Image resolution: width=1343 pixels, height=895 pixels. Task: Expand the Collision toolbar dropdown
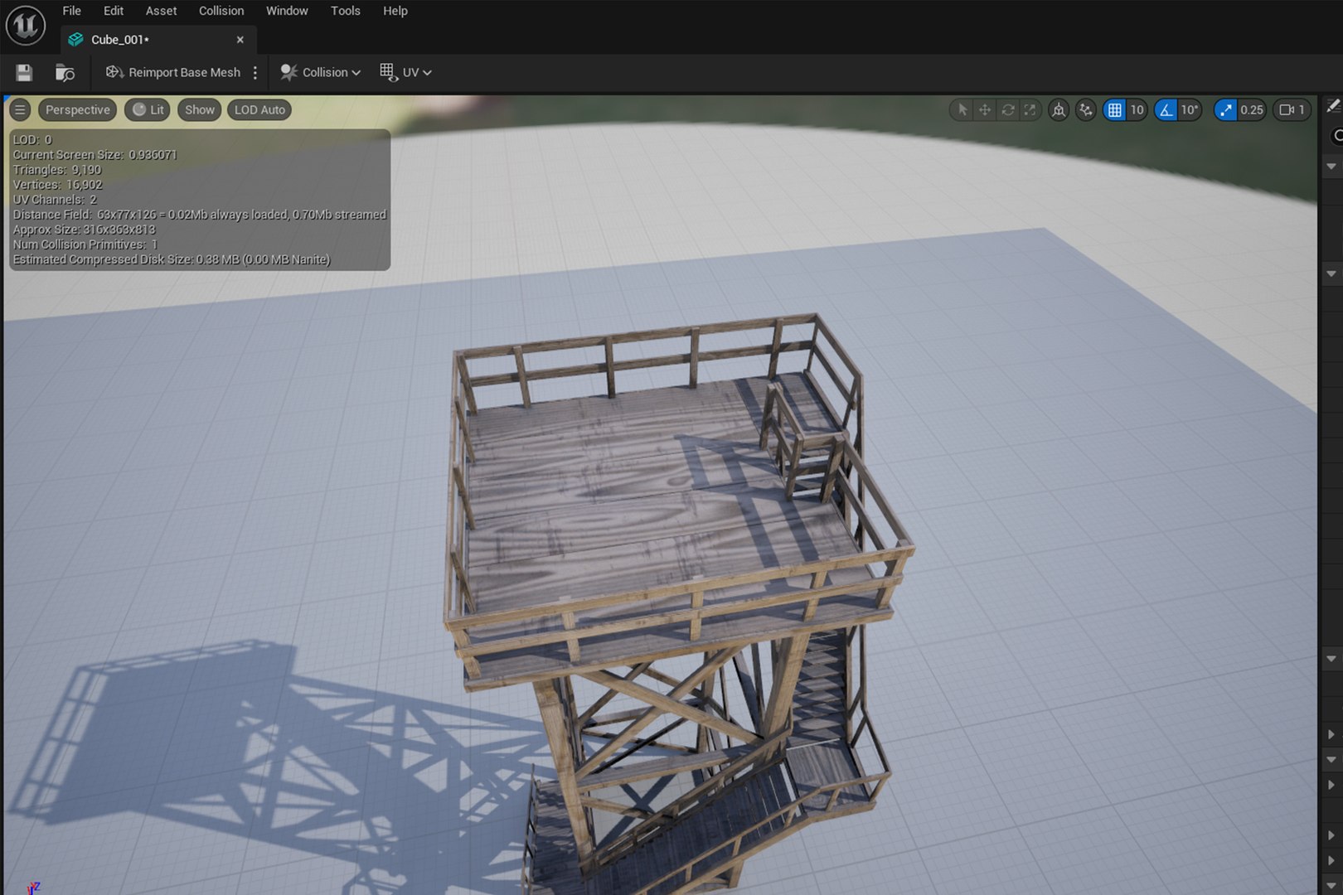pyautogui.click(x=321, y=73)
